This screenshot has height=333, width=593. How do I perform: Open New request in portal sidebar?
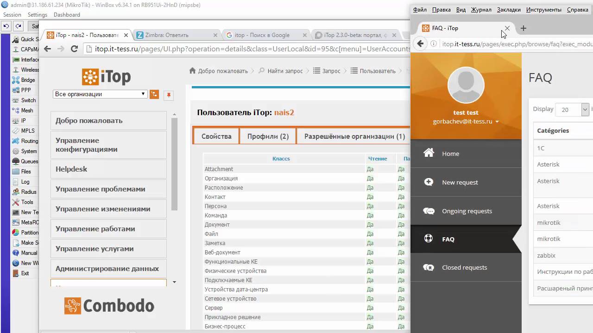point(466,182)
